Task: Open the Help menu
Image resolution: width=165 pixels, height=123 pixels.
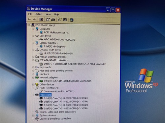Action: click(x=56, y=14)
